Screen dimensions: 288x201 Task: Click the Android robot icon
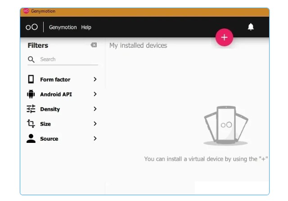pyautogui.click(x=31, y=94)
